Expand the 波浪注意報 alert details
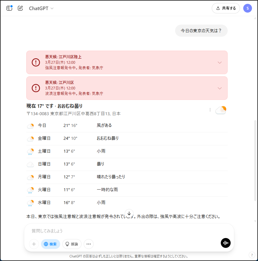 click(x=219, y=88)
